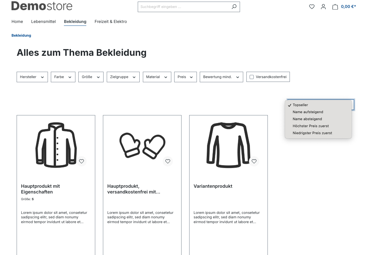Viewport: 372px width, 255px height.
Task: Focus the Suchbegriff eingeben search field
Action: point(184,7)
